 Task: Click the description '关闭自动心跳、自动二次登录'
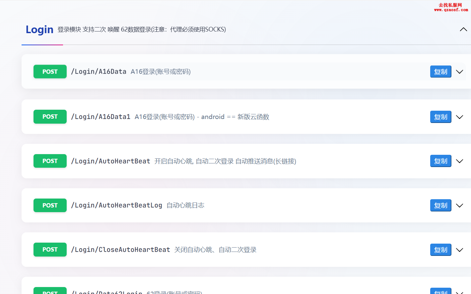215,250
